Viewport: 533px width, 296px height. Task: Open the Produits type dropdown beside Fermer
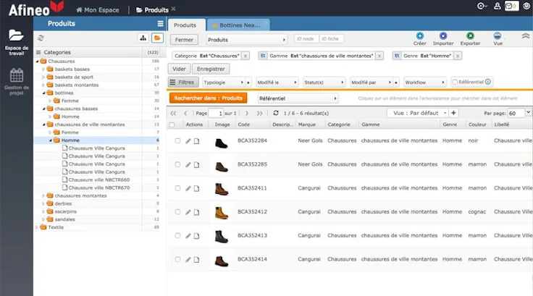[x=246, y=40]
